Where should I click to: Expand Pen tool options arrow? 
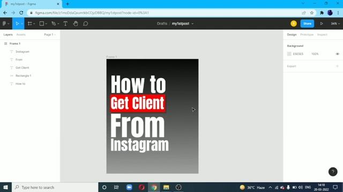(58, 23)
